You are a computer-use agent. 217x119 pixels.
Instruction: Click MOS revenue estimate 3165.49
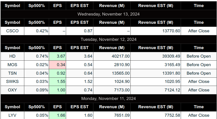[x=172, y=65]
